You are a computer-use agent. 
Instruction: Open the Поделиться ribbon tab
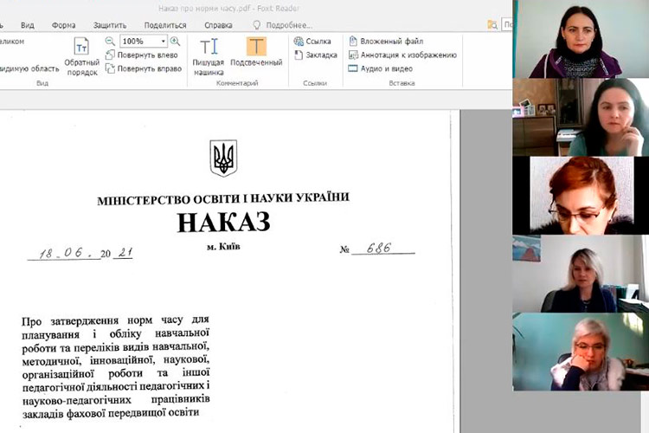point(165,25)
